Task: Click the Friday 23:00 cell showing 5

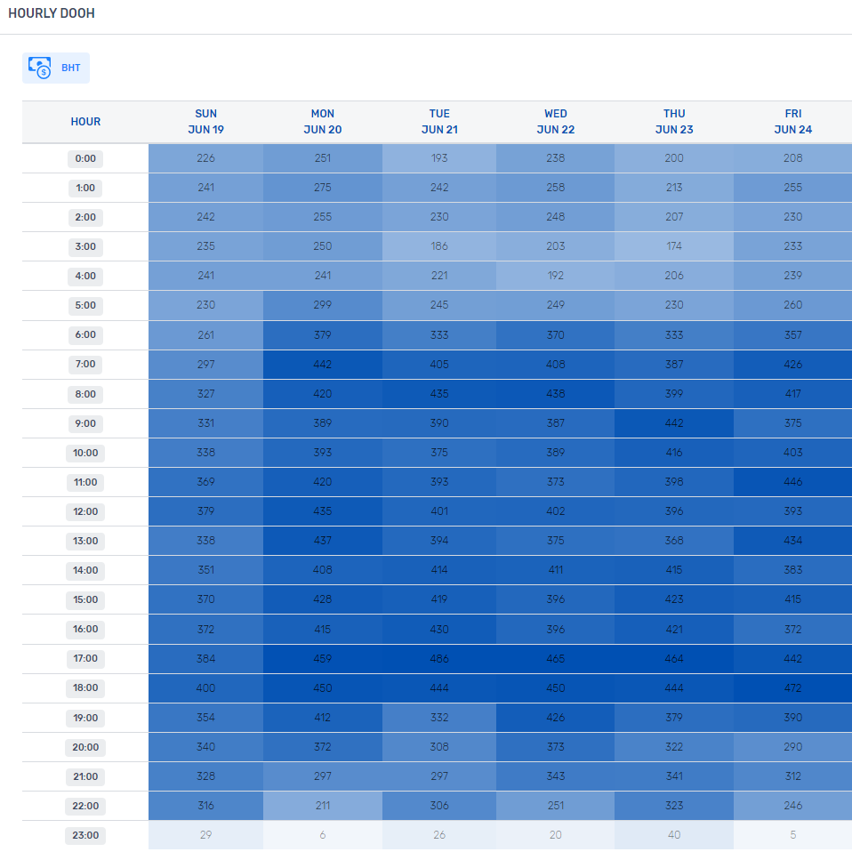Action: tap(792, 835)
